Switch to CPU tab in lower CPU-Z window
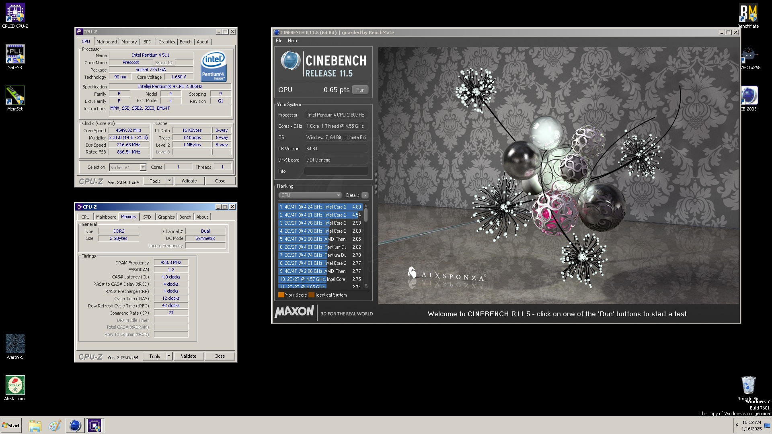 [86, 217]
